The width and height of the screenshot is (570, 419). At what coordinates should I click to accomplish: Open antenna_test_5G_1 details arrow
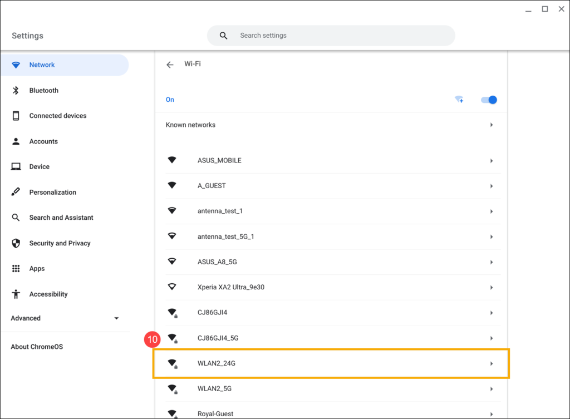click(x=492, y=237)
